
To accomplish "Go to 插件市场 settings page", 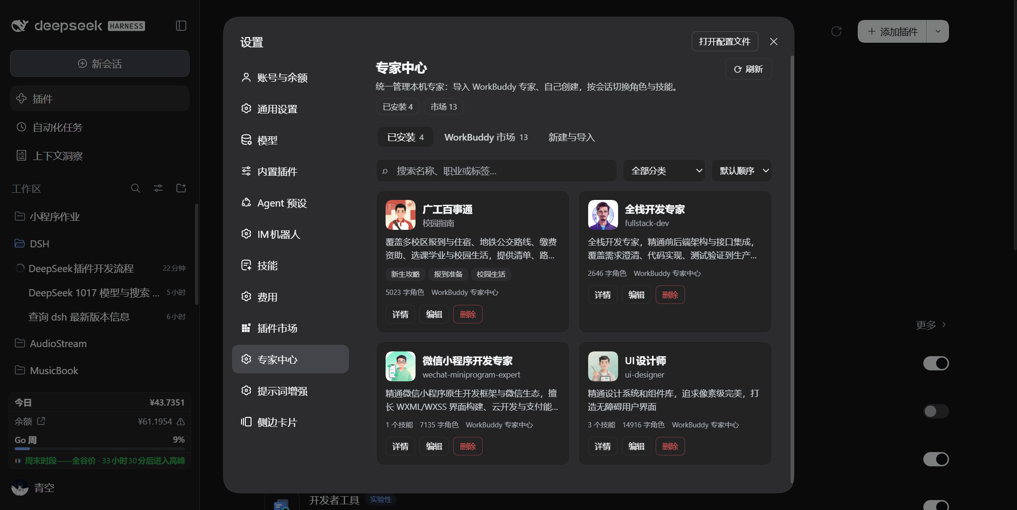I will click(290, 328).
